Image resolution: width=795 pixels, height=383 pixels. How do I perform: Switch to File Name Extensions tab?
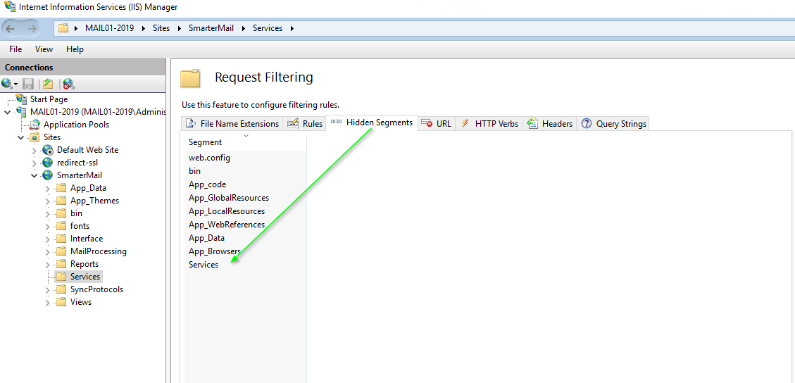[x=232, y=124]
